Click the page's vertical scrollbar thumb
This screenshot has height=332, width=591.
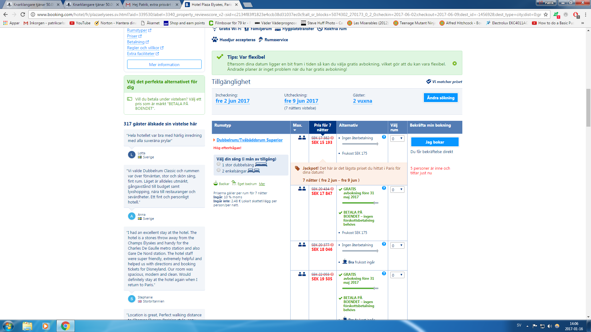pyautogui.click(x=588, y=108)
